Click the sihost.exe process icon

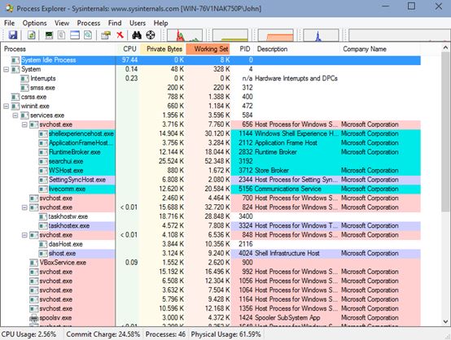pyautogui.click(x=43, y=253)
